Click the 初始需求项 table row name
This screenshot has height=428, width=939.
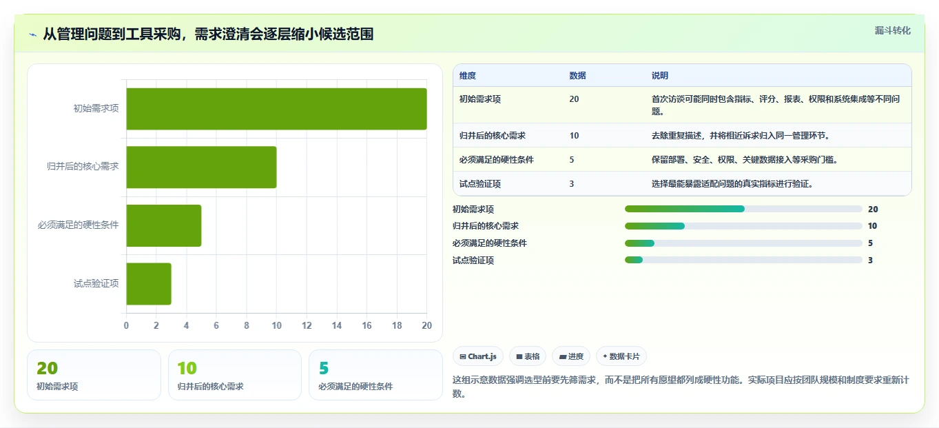(x=480, y=99)
